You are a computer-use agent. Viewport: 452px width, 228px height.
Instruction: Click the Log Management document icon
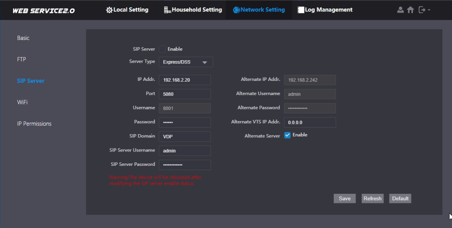click(301, 10)
